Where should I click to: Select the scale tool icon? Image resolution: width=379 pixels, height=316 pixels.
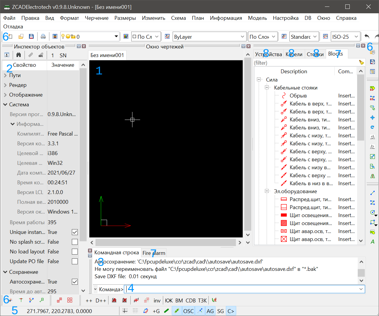(372, 157)
